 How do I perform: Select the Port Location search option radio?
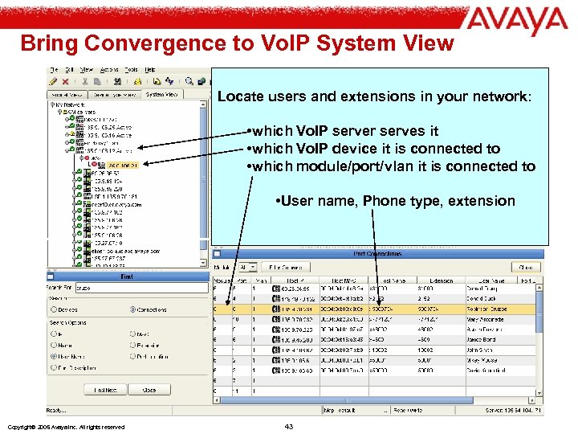coord(132,357)
